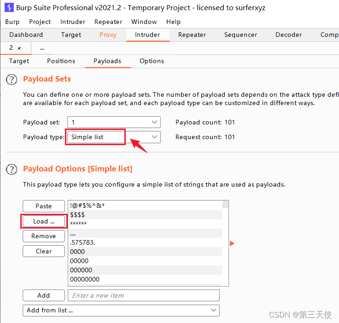Open help for Payload Options section
The width and height of the screenshot is (339, 323).
[12, 169]
